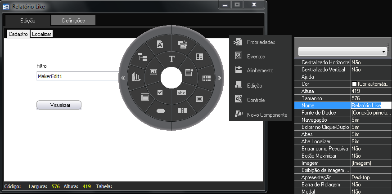
Task: Click the Nome property value field
Action: click(370, 106)
